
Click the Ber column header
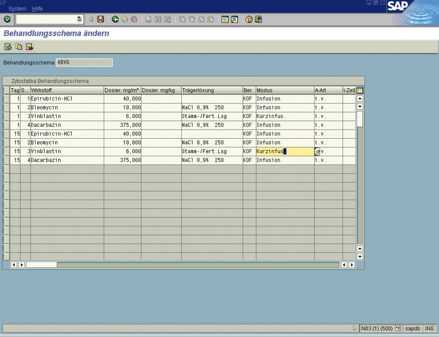pyautogui.click(x=249, y=90)
